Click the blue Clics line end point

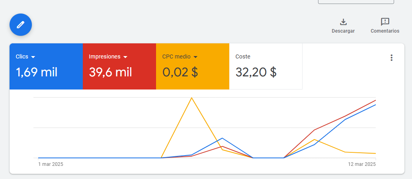coord(375,105)
